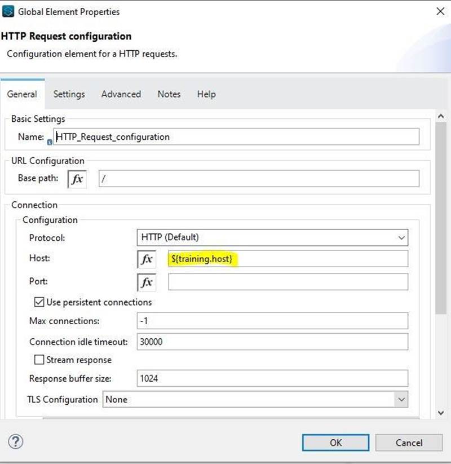Viewport: 451px width, 464px height.
Task: Uncheck Use persistent connections
Action: tap(39, 302)
